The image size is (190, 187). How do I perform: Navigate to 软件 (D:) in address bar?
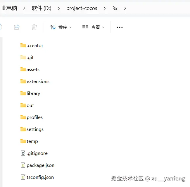coord(42,8)
